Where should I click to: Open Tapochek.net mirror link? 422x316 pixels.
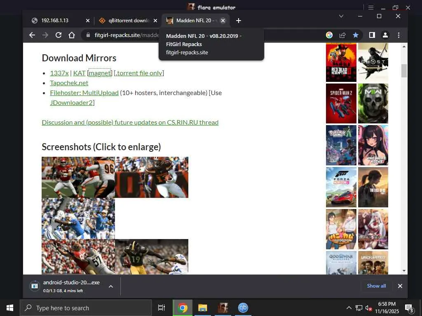[x=69, y=83]
